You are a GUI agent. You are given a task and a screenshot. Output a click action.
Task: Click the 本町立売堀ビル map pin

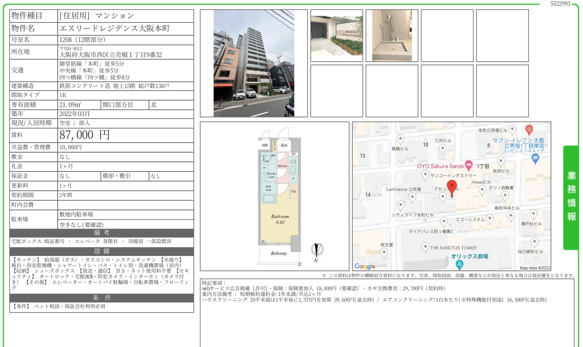(512, 130)
